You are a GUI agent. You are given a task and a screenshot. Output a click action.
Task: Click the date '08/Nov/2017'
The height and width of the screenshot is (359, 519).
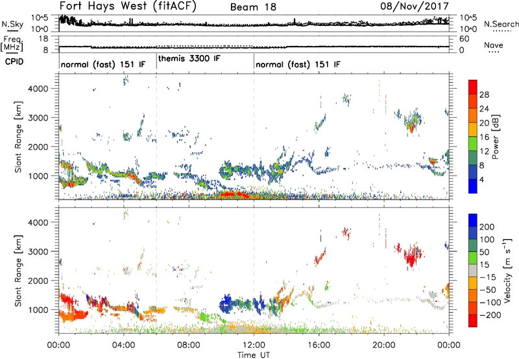click(414, 6)
